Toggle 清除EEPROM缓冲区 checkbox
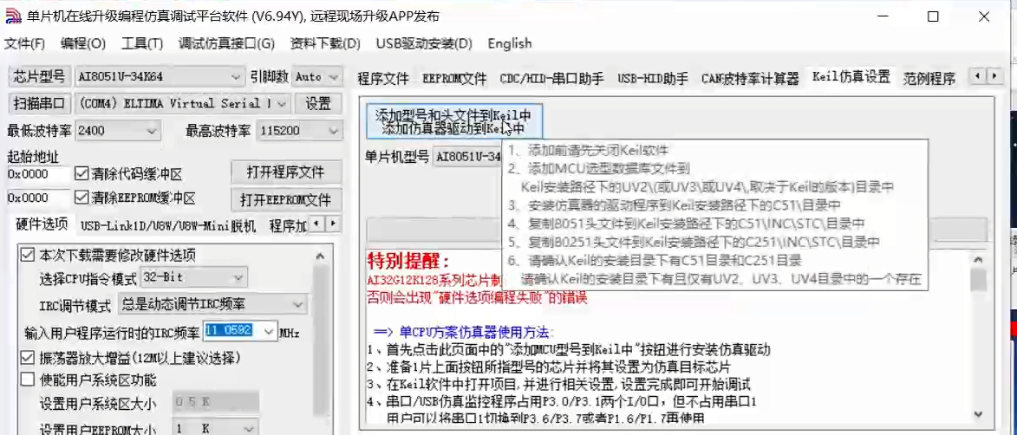Image resolution: width=1017 pixels, height=435 pixels. [82, 198]
